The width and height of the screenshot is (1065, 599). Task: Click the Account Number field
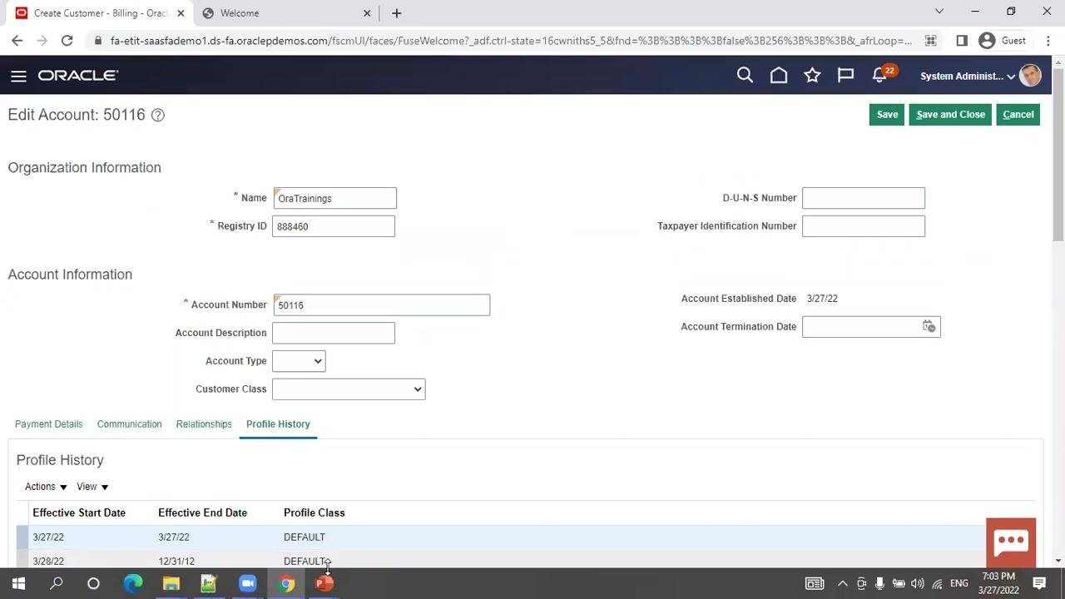[x=381, y=305]
